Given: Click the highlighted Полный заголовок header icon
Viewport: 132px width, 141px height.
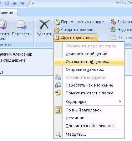Looking at the screenshot, I should pyautogui.click(x=58, y=110).
